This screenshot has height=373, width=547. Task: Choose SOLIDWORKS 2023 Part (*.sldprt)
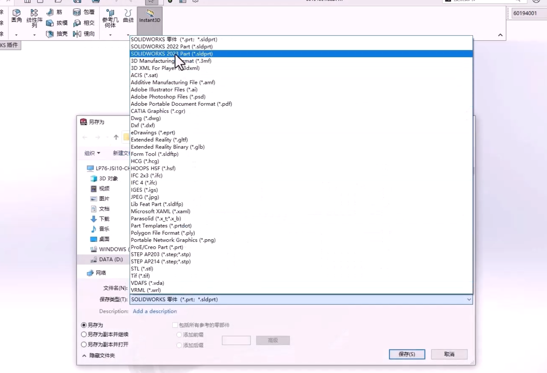[301, 54]
